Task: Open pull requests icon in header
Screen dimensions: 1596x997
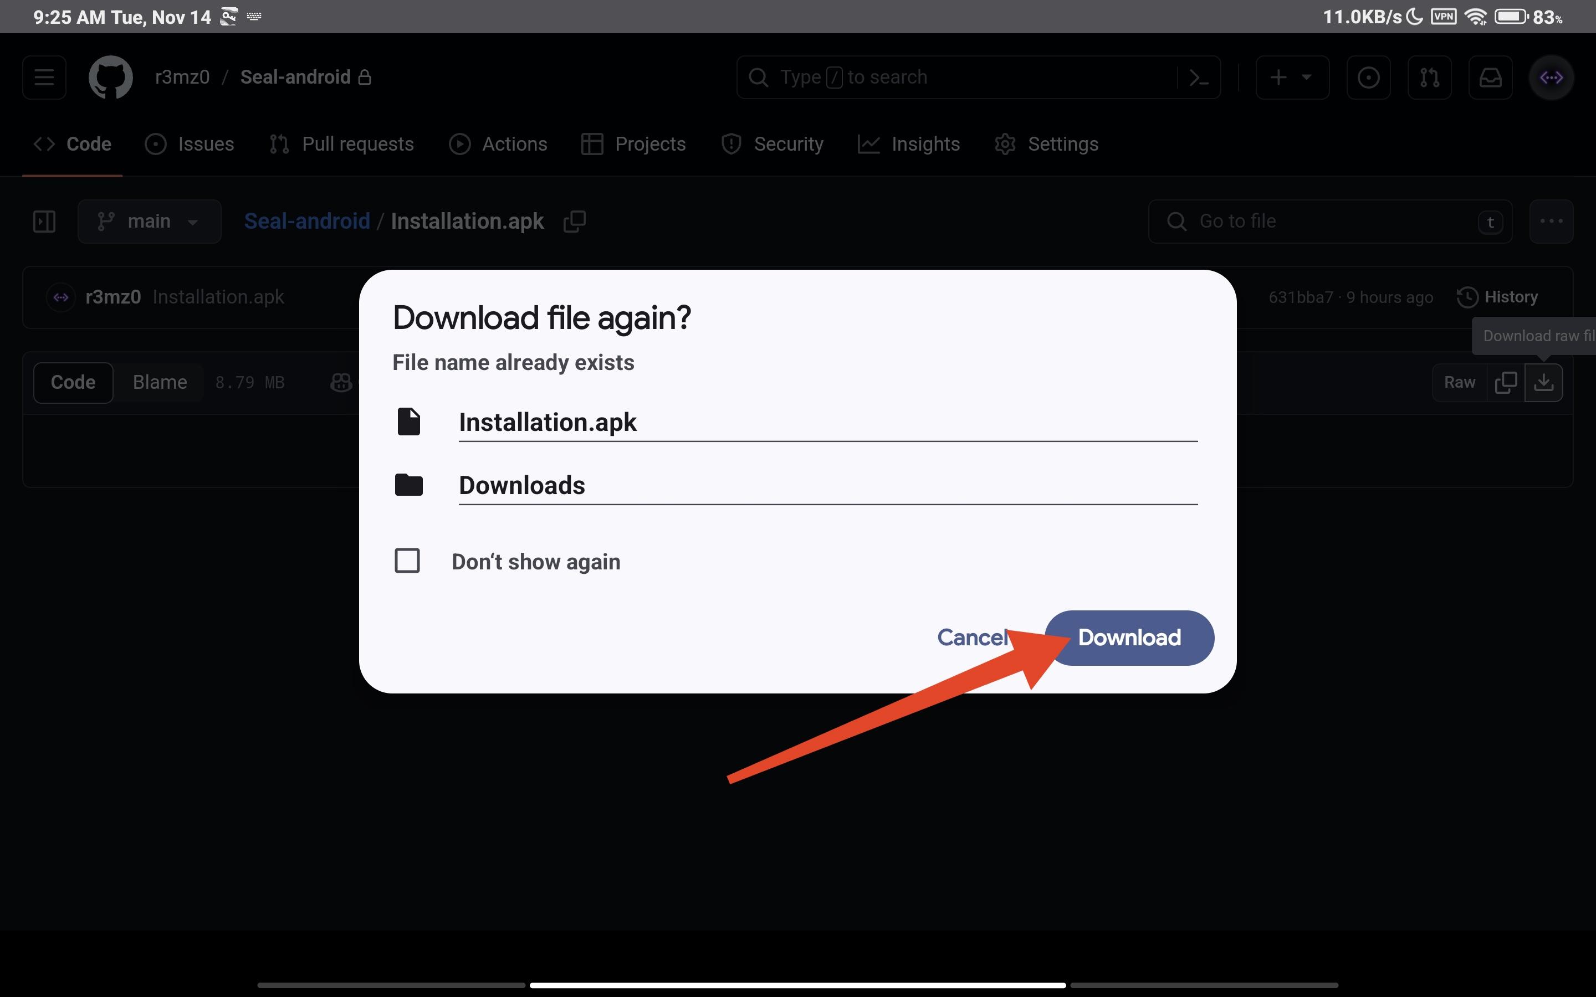Action: [1429, 77]
